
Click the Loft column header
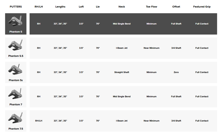coord(81,7)
